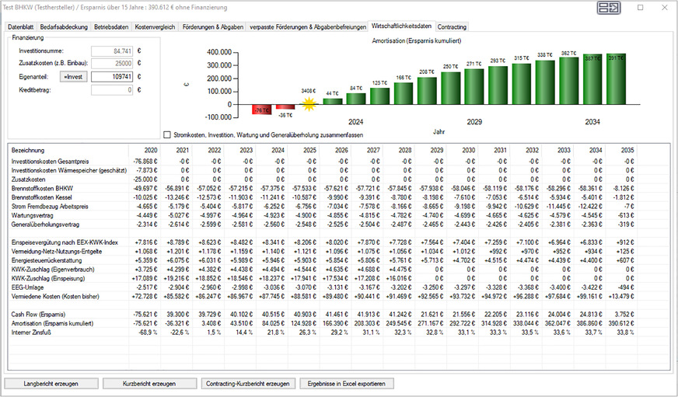Viewport: 678px width, 397px height.
Task: Open the Datenblatt tab
Action: coord(22,27)
